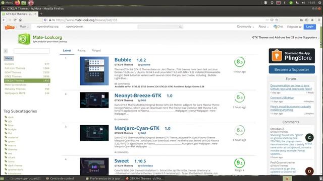
Task: Open the Connect USB drive forum link
Action: click(x=282, y=98)
